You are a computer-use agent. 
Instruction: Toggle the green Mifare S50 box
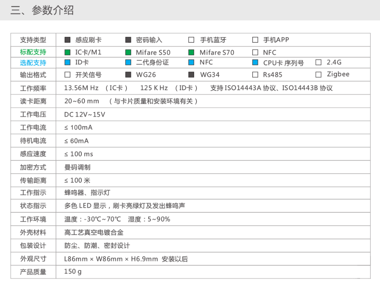pos(128,52)
